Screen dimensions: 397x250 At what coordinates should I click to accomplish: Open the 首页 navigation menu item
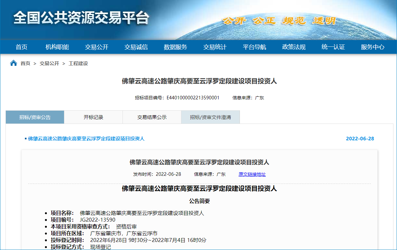click(x=22, y=47)
